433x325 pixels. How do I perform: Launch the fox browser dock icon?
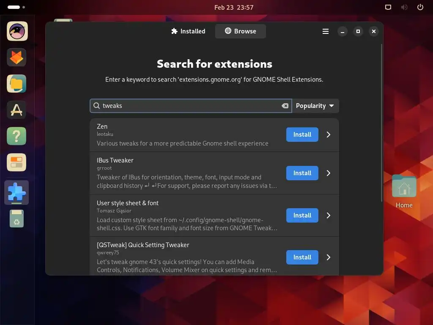point(16,58)
